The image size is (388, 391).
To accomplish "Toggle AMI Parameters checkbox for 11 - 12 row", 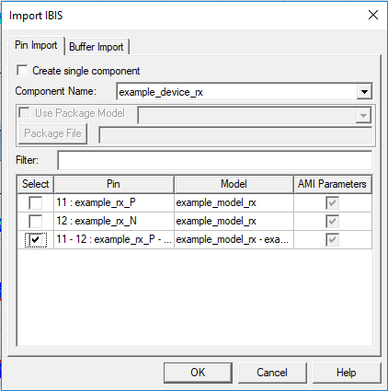I will (x=333, y=239).
